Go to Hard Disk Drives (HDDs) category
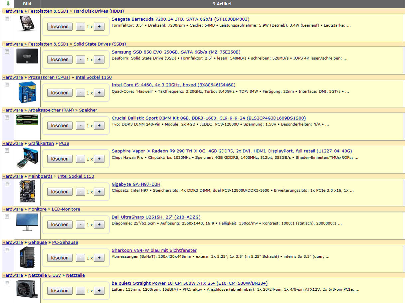This screenshot has height=303, width=405. pos(99,11)
